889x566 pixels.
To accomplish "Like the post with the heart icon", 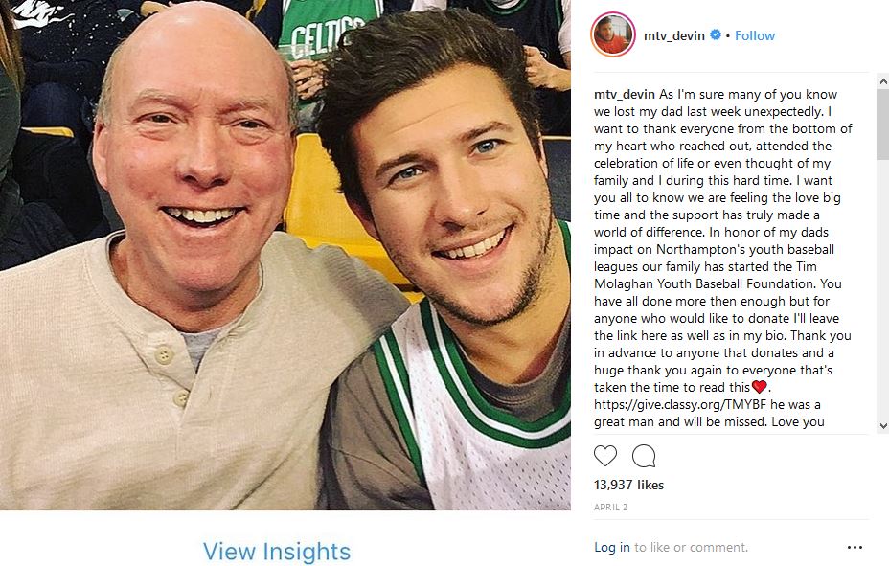I will [x=604, y=456].
